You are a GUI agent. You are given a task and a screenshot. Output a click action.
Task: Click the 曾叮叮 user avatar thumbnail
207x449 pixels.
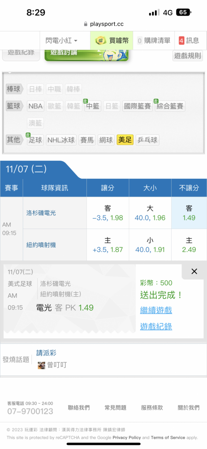pos(42,365)
